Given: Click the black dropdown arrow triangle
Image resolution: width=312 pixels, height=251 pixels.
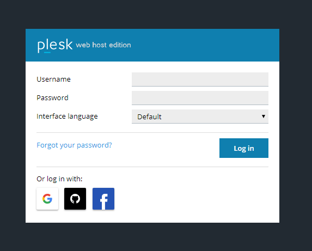Looking at the screenshot, I should 263,116.
